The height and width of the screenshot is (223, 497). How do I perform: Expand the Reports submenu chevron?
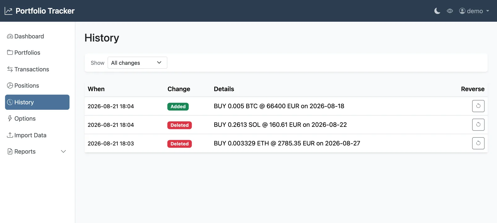(63, 151)
